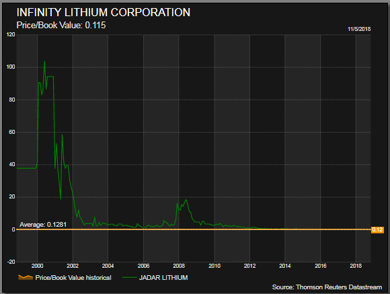
Task: Click the -20 y-axis value label
Action: [x=11, y=262]
